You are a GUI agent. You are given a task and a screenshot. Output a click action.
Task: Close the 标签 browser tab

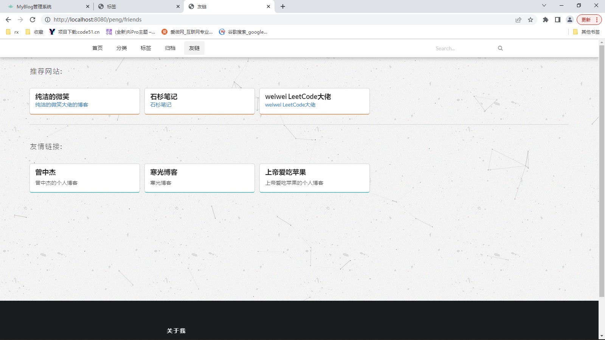pyautogui.click(x=178, y=6)
